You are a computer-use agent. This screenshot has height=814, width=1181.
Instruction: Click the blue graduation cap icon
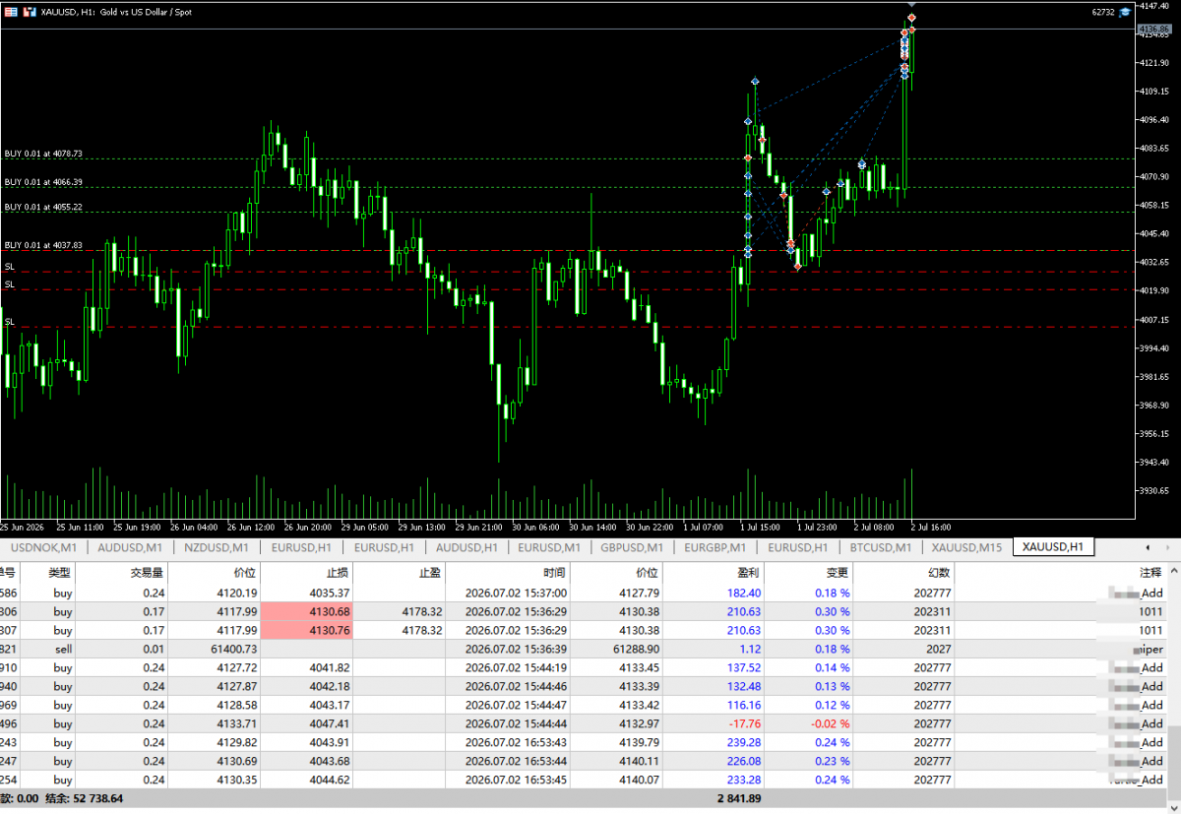[1124, 12]
